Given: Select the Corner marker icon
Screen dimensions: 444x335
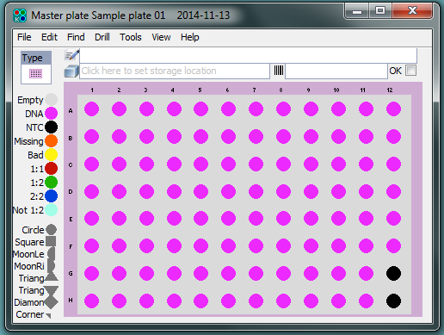Looking at the screenshot, I should [48, 315].
